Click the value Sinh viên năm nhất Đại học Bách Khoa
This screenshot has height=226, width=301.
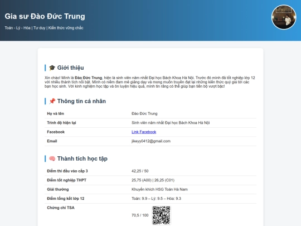[171, 123]
